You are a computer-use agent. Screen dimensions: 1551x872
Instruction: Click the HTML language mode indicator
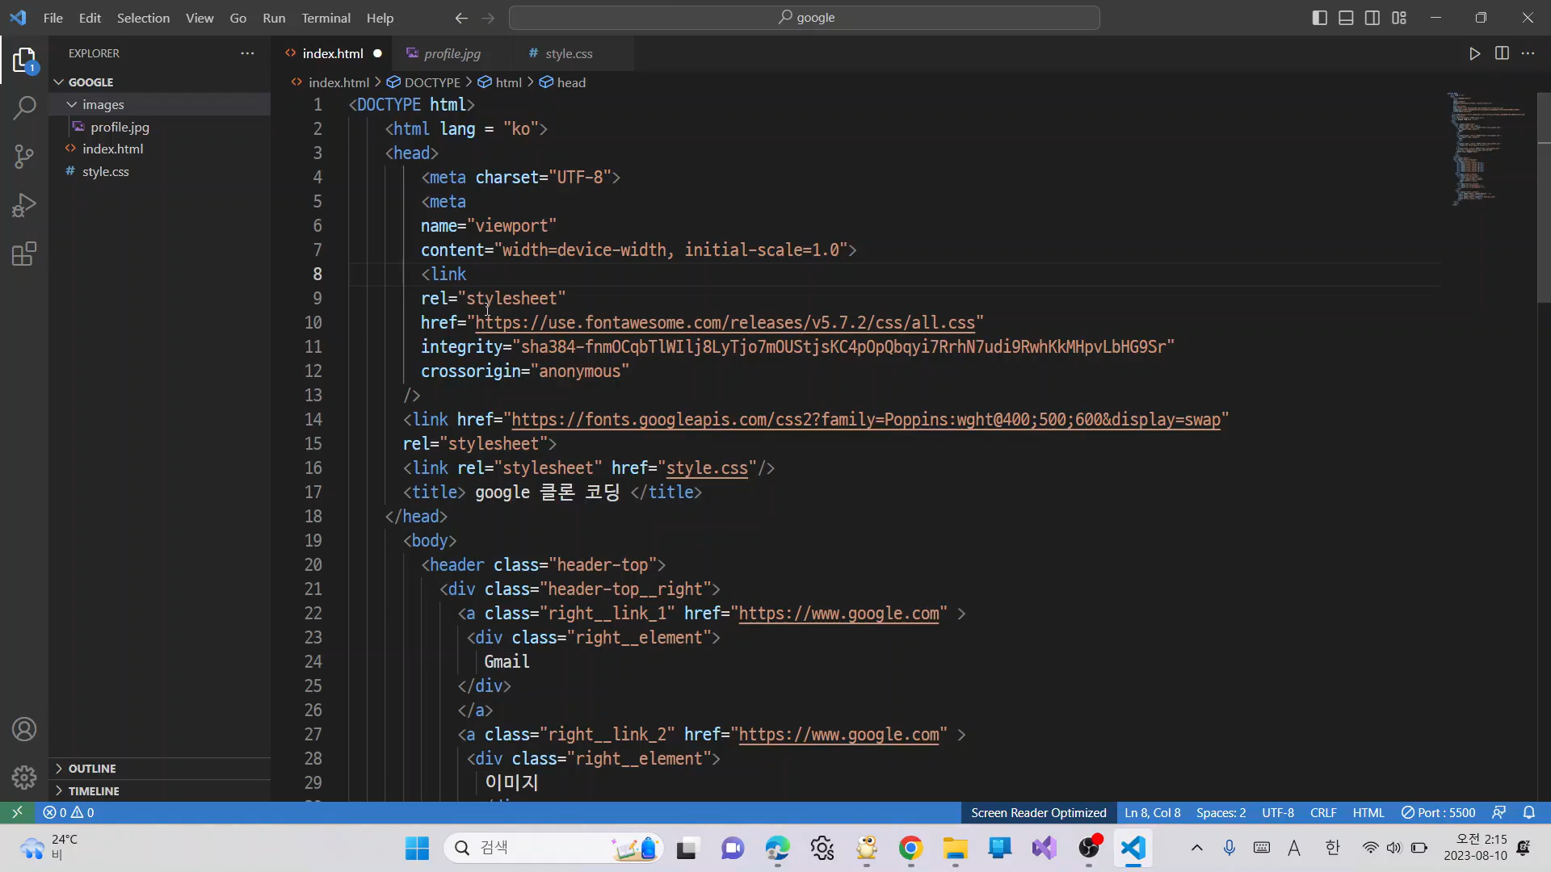(x=1368, y=813)
